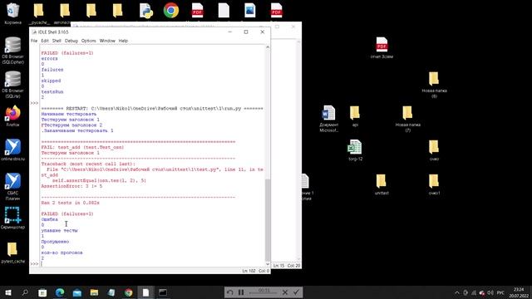532x299 pixels.
Task: Click the 'Traceback (most recent call last)' line
Action: (x=88, y=164)
